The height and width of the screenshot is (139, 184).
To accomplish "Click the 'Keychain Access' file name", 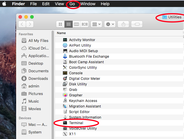I will pos(83,101).
